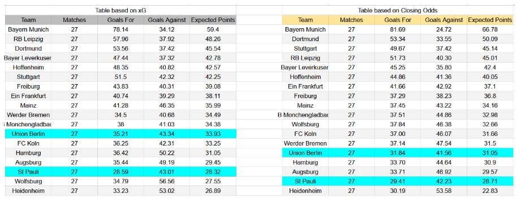Select Stuttgart in the Closing Odds table
The image size is (521, 207).
pos(305,49)
